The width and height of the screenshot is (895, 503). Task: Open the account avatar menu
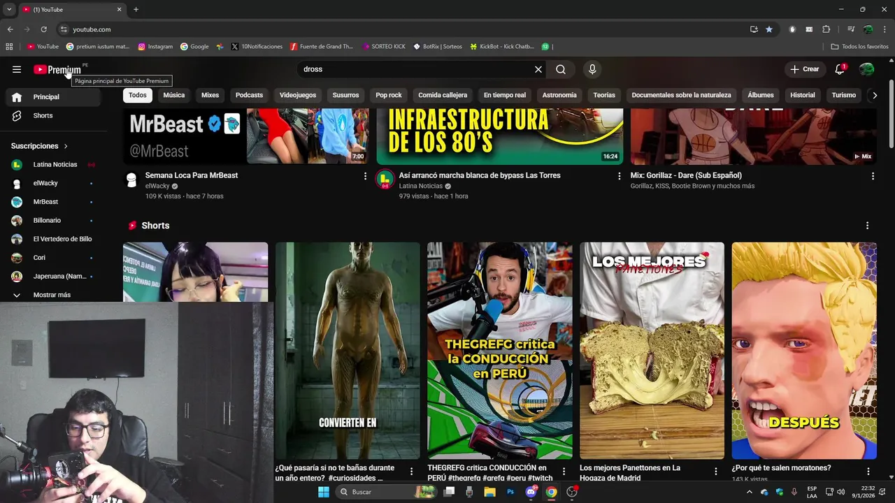(x=866, y=69)
